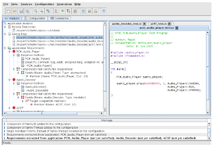Viewport: 213px width, 147px height.
Task: Open the Analysis menu
Action: [26, 4]
